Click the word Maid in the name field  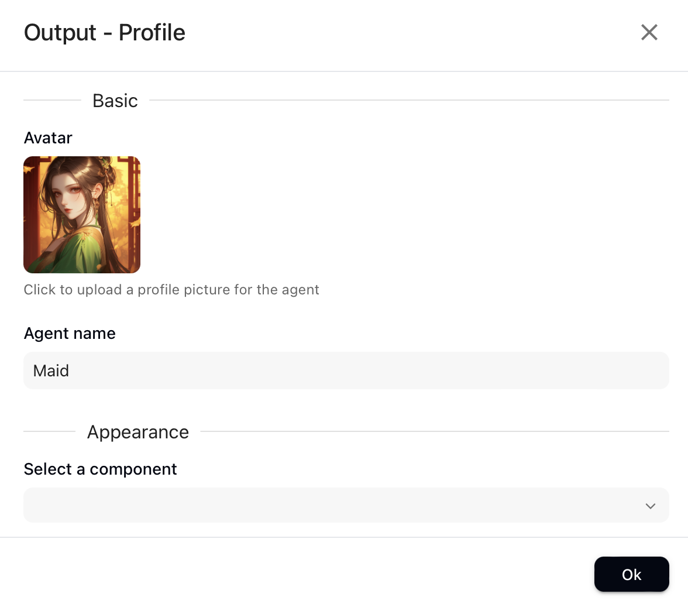51,371
